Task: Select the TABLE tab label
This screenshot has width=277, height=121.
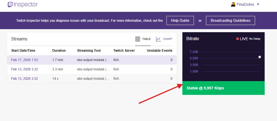Action: tap(146, 39)
